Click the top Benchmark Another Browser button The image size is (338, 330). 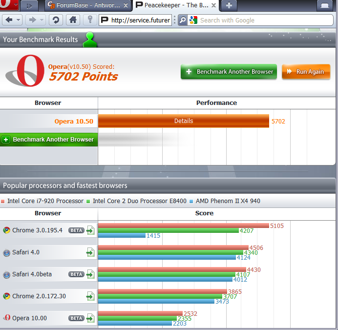[x=229, y=71]
